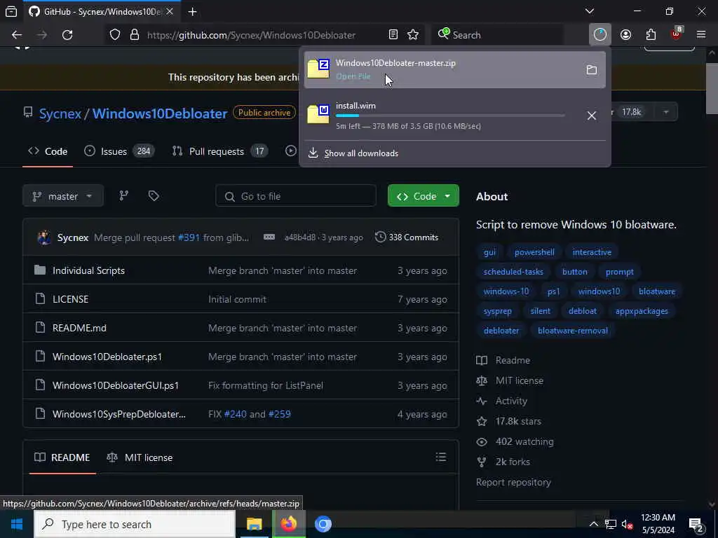This screenshot has height=538, width=718.
Task: Click the Firefox back arrow
Action: click(x=17, y=35)
